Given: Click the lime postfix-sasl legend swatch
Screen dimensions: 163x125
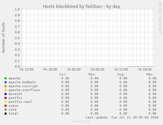Looking at the screenshot, I should [6, 102].
